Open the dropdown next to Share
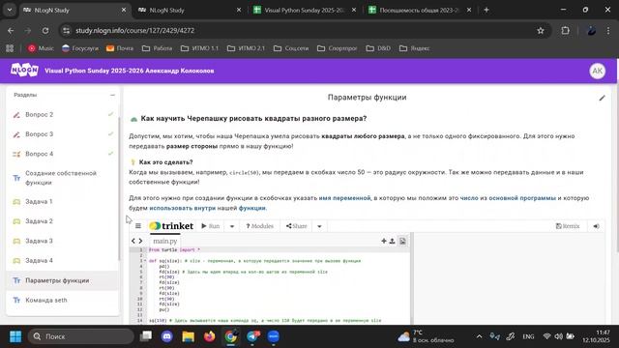This screenshot has width=619, height=348. [319, 226]
